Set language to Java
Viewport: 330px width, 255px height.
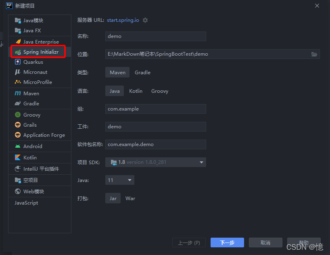115,91
